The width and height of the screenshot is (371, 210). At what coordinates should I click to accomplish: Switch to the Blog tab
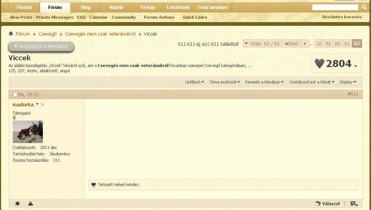click(85, 7)
